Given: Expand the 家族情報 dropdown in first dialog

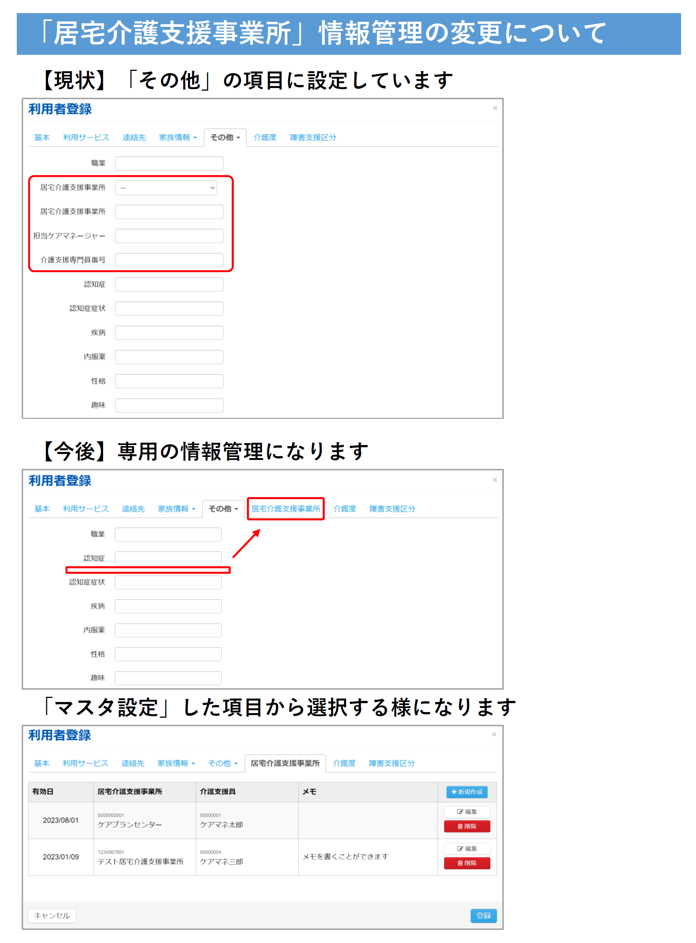Looking at the screenshot, I should coord(177,137).
